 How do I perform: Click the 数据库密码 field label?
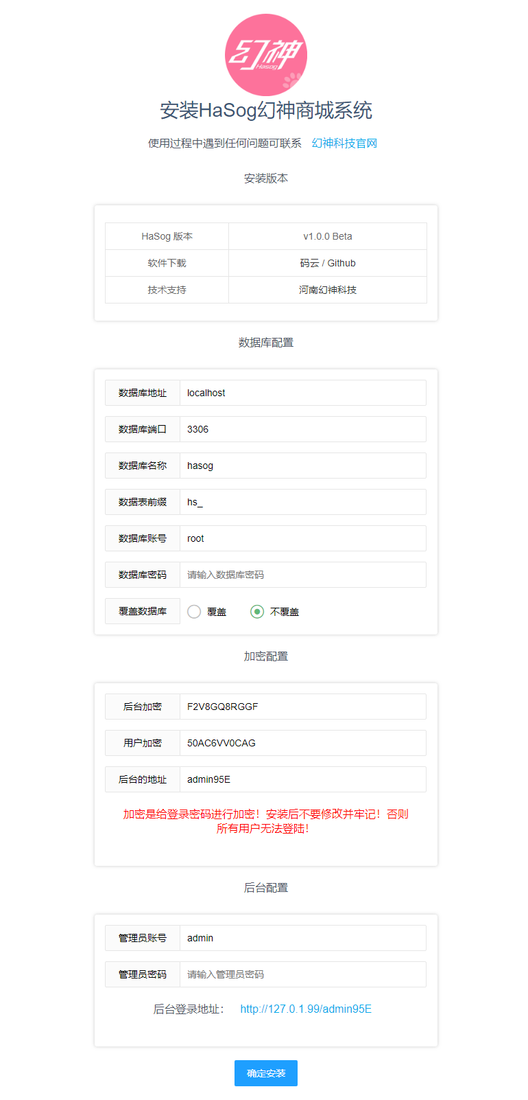(x=143, y=575)
